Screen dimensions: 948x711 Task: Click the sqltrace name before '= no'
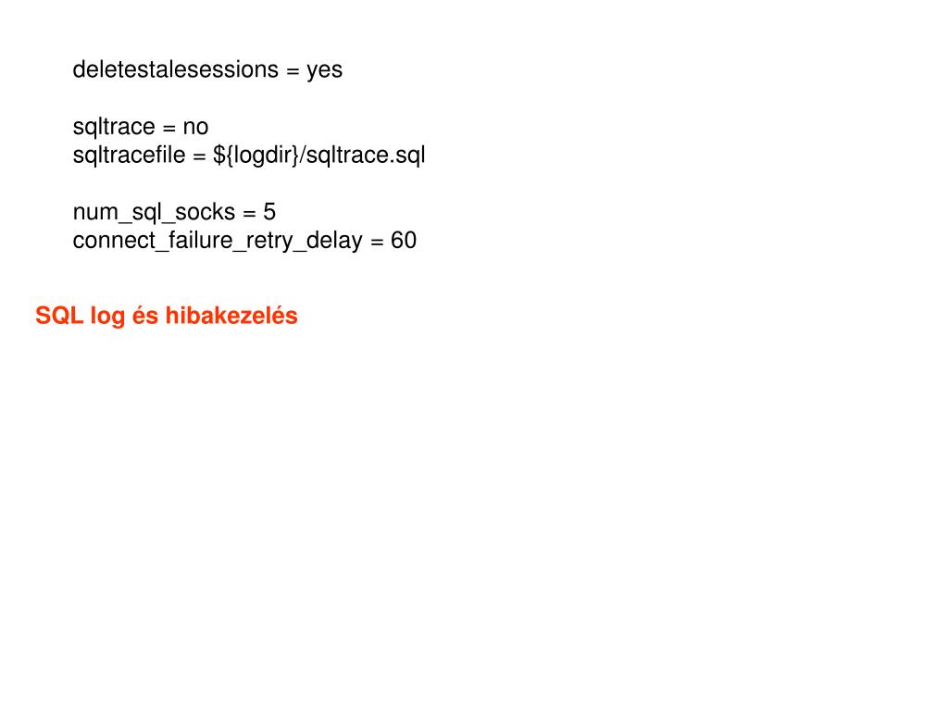(114, 128)
